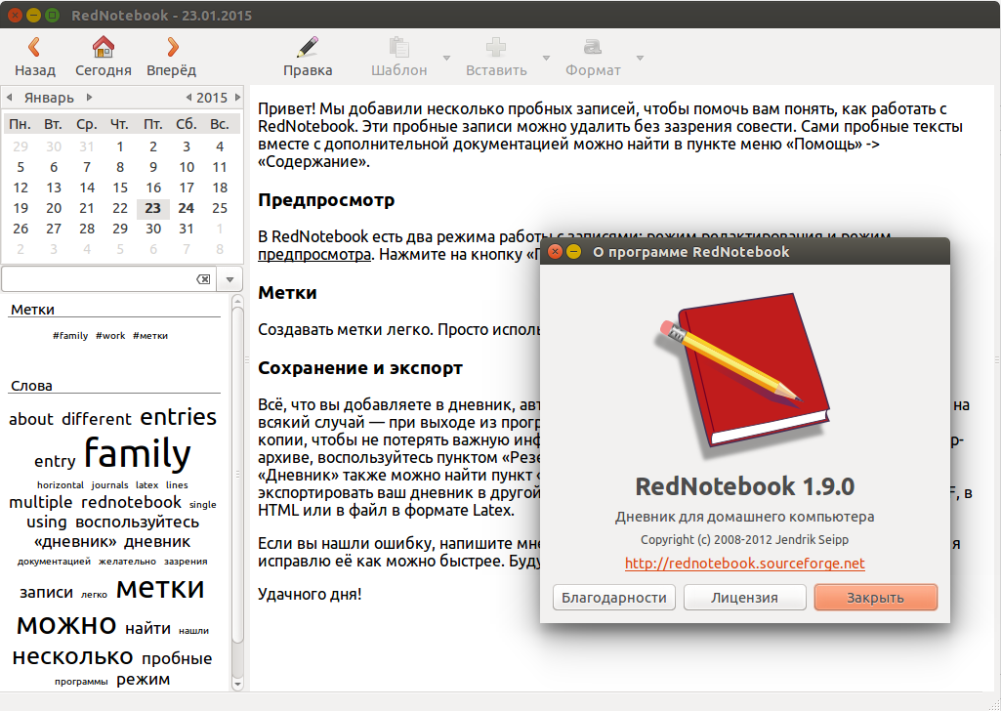Click the cloud scrollbar down arrow

237,685
